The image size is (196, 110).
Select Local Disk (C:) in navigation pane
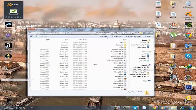[141, 67]
